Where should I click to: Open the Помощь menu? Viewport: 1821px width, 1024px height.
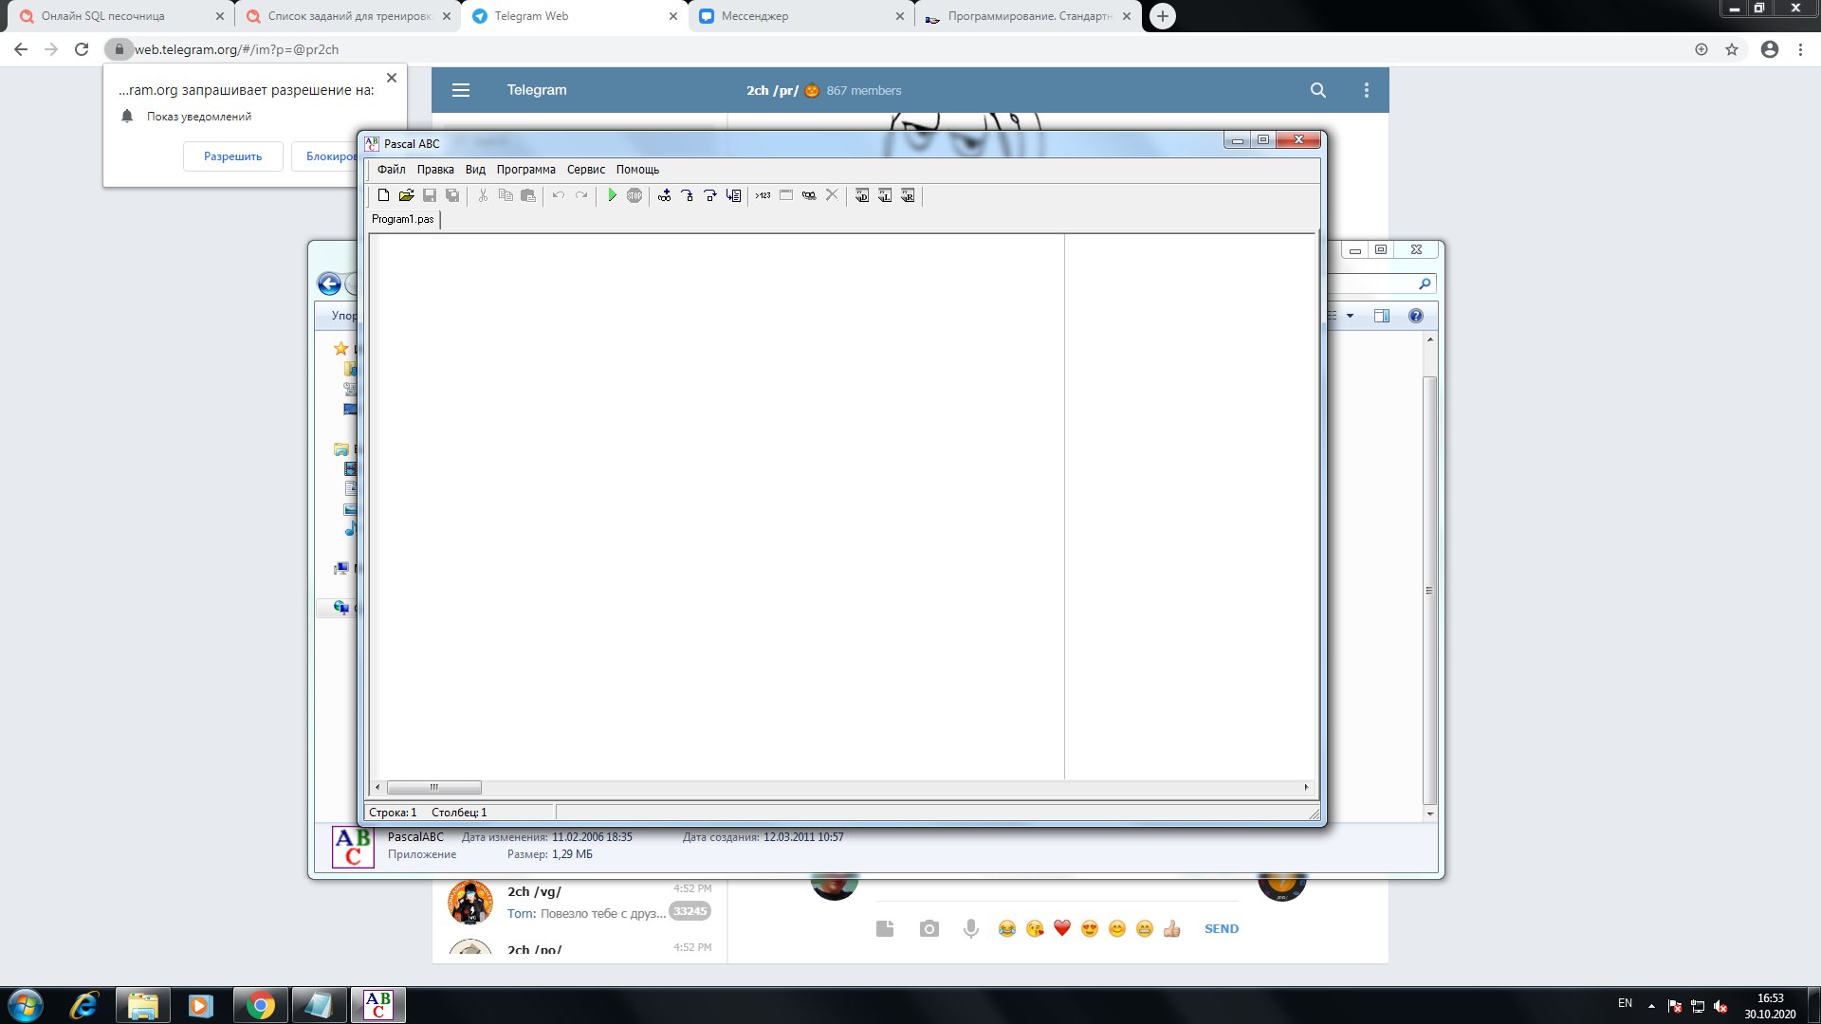637,170
